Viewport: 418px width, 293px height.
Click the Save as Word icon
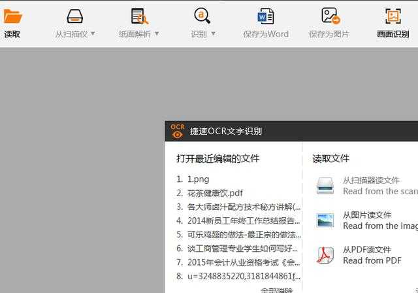click(266, 16)
